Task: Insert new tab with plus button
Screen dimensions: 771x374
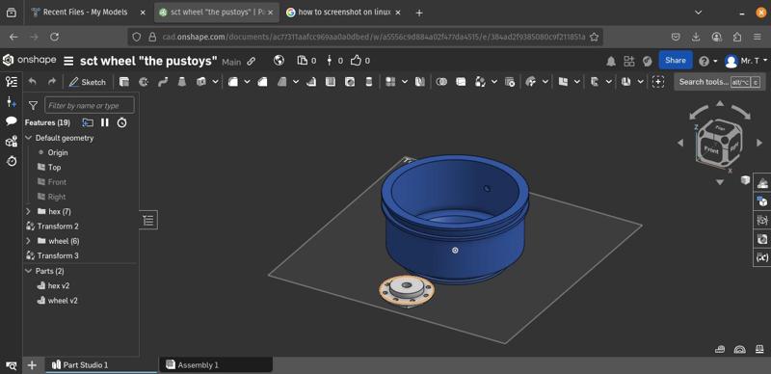Action: (x=32, y=365)
